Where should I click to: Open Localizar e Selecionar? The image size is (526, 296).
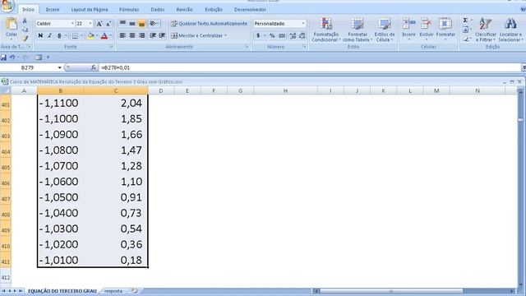coord(510,30)
